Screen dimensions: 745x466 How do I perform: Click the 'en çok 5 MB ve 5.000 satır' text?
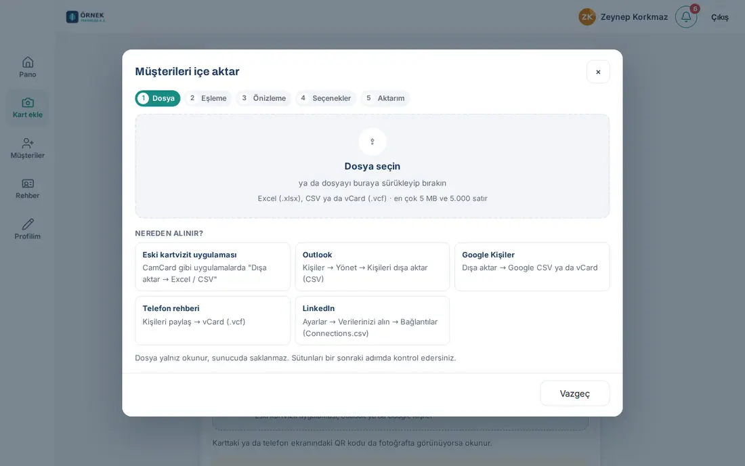[x=440, y=198]
